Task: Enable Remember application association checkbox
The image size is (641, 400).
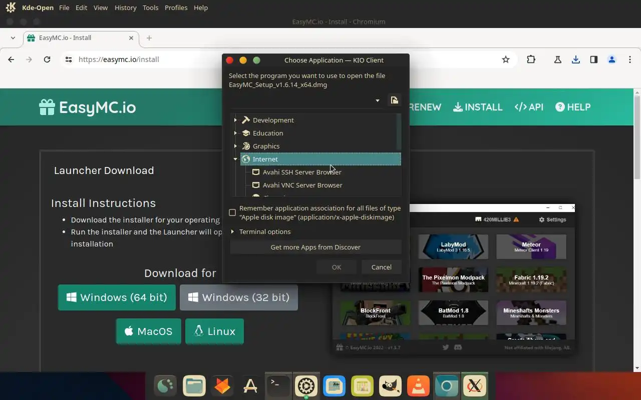Action: pos(232,212)
